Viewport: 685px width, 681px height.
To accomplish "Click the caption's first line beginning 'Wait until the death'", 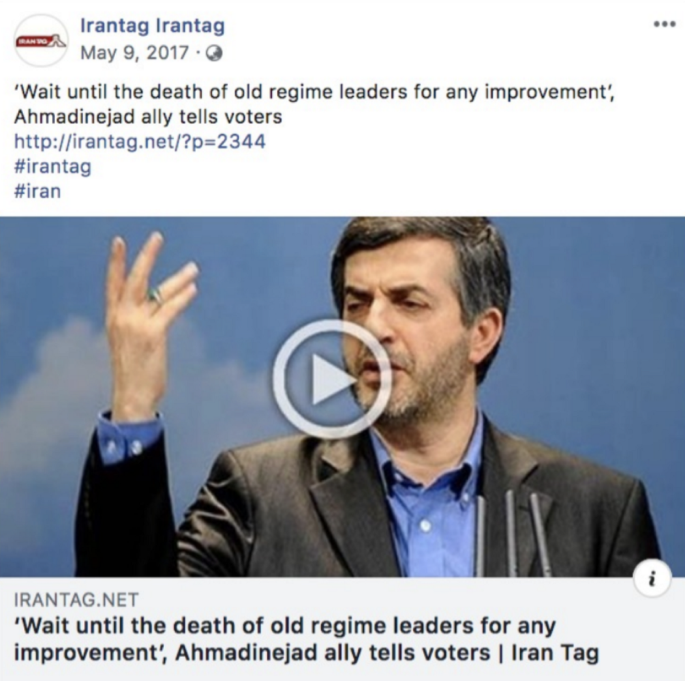I will point(314,92).
